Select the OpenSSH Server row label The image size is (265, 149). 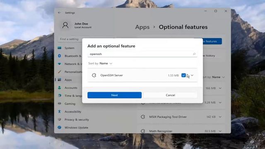[111, 75]
